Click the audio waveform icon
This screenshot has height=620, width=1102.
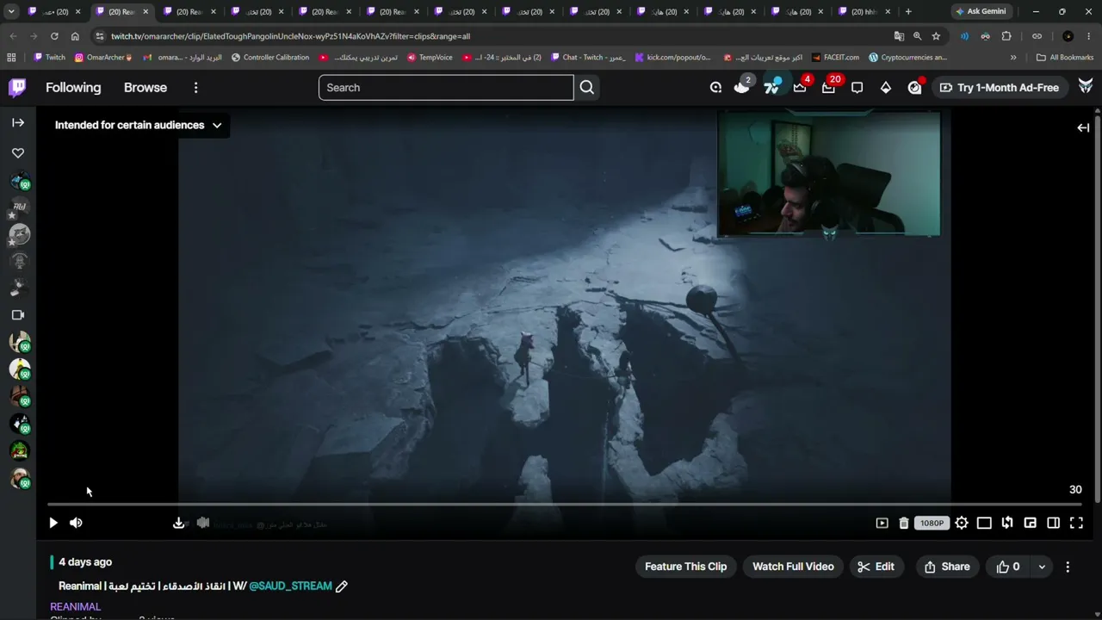[x=203, y=523]
